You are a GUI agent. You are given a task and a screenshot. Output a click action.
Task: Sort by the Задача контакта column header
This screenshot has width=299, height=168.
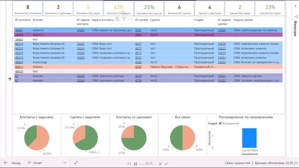pyautogui.click(x=103, y=20)
